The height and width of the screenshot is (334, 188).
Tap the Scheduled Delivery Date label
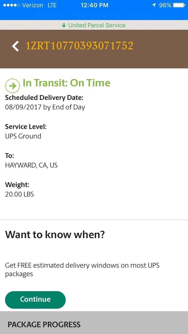44,98
